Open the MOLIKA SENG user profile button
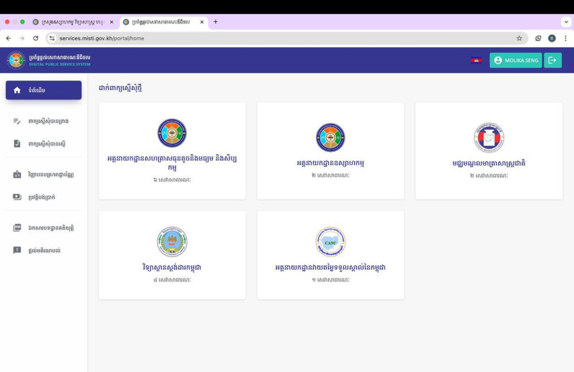 515,60
